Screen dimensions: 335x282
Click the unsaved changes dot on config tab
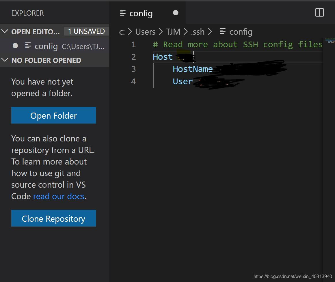176,13
